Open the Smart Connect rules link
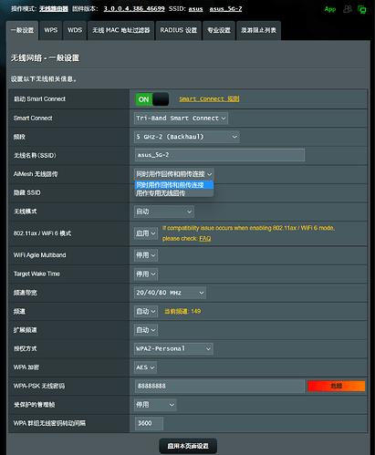Viewport: 375px width, 455px height. [209, 98]
